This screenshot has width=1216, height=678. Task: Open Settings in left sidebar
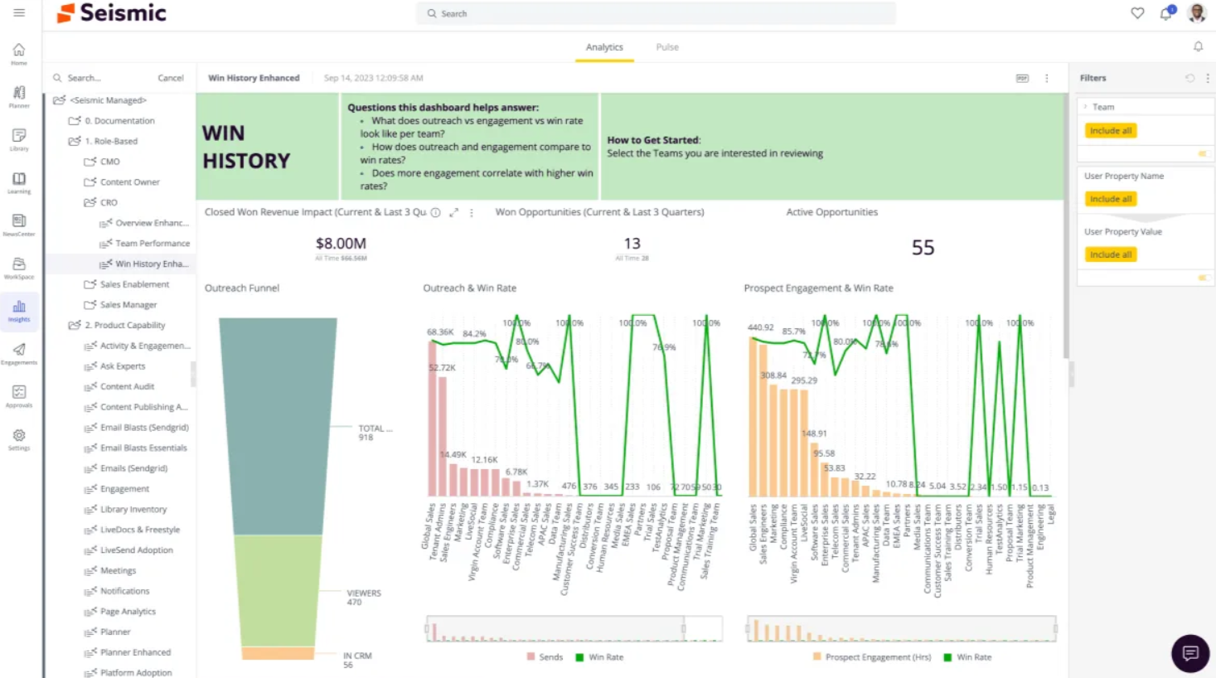19,439
